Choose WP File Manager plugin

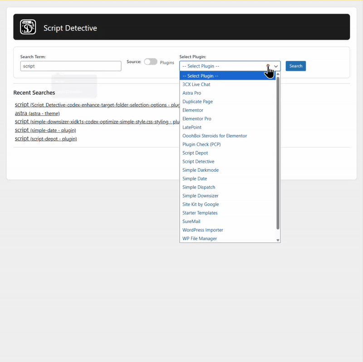coord(228,238)
